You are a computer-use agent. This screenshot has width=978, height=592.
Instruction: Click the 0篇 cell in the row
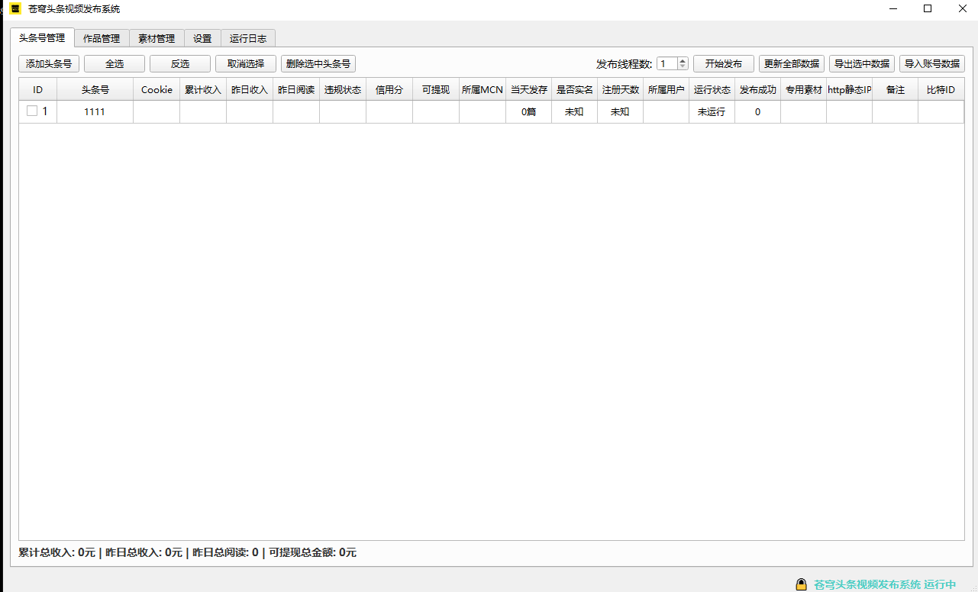(x=529, y=112)
